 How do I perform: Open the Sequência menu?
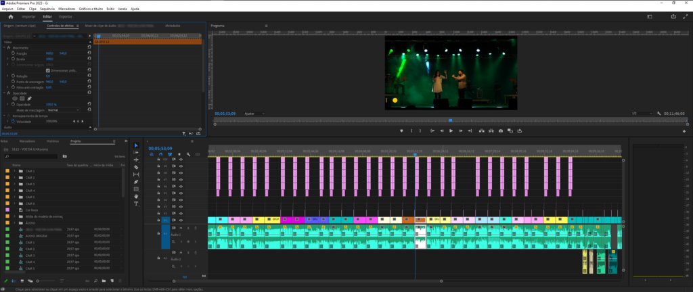coord(47,9)
